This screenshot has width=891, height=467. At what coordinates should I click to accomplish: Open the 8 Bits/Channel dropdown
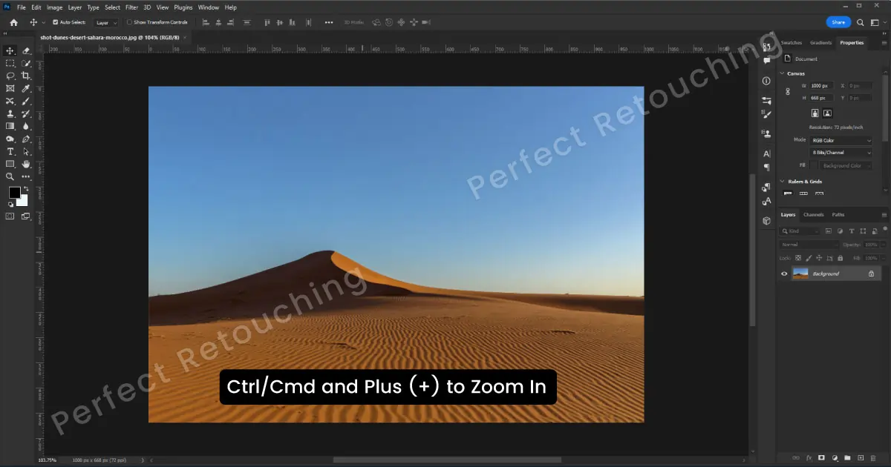841,153
